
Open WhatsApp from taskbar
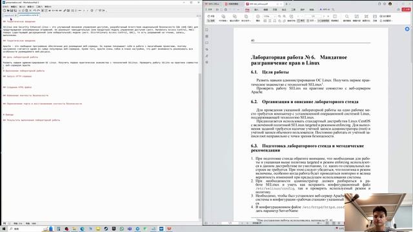[122, 229]
